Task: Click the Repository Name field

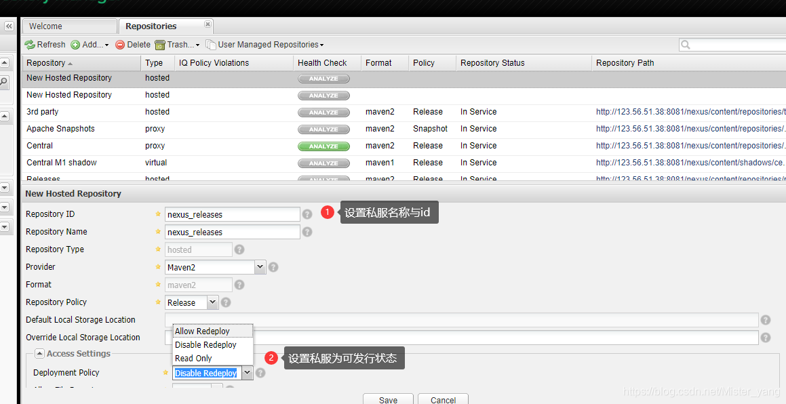Action: (x=232, y=232)
